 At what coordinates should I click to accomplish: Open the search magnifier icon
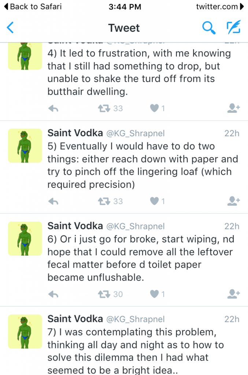(209, 28)
